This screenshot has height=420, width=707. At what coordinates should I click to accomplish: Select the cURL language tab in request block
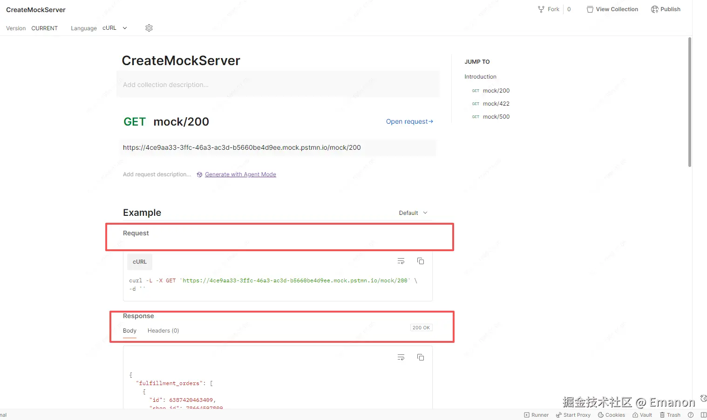[x=140, y=262]
